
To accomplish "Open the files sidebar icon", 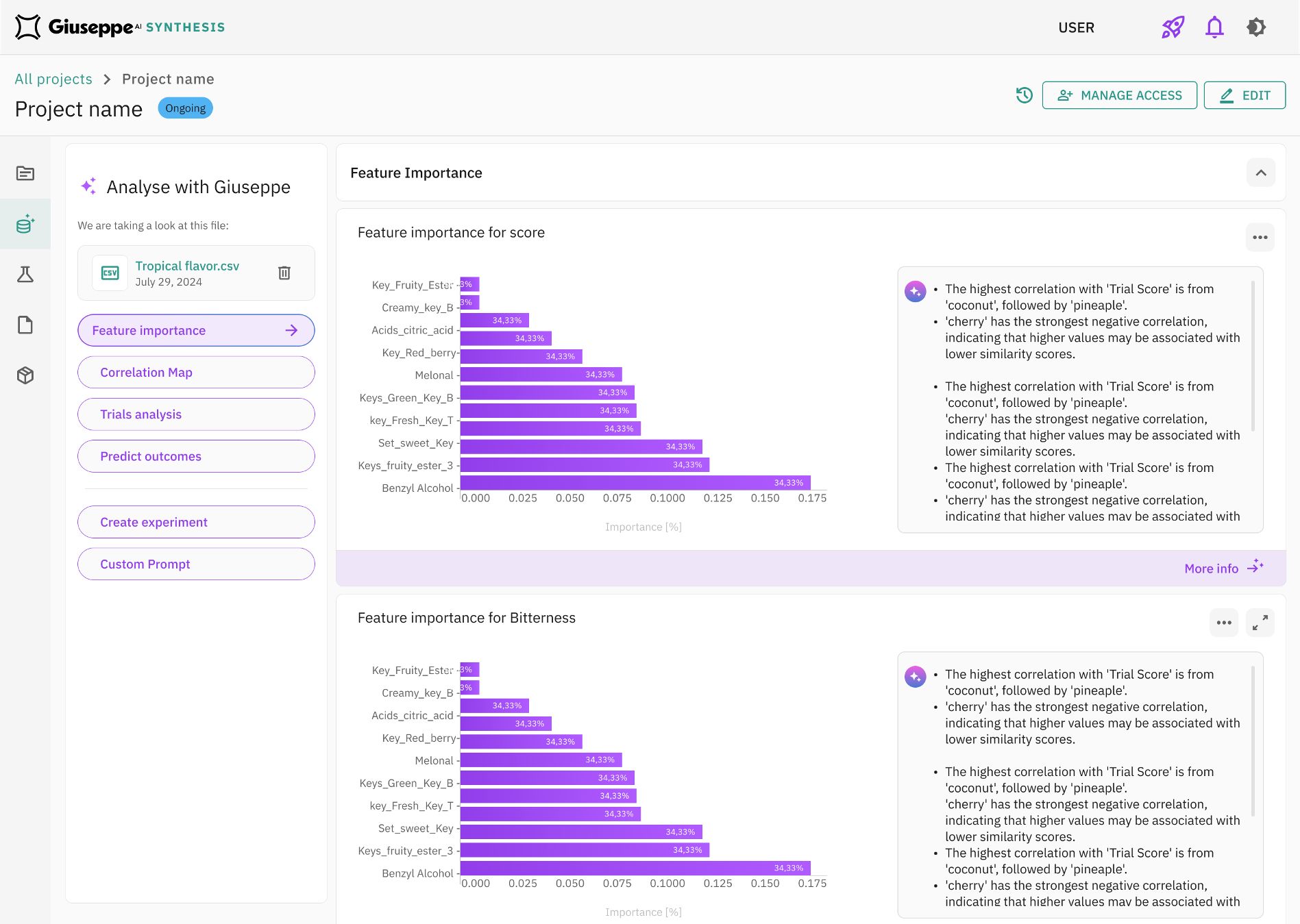I will (25, 173).
